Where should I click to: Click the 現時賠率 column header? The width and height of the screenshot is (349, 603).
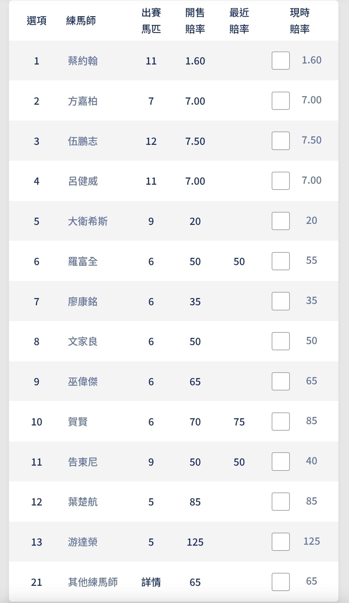tap(300, 21)
